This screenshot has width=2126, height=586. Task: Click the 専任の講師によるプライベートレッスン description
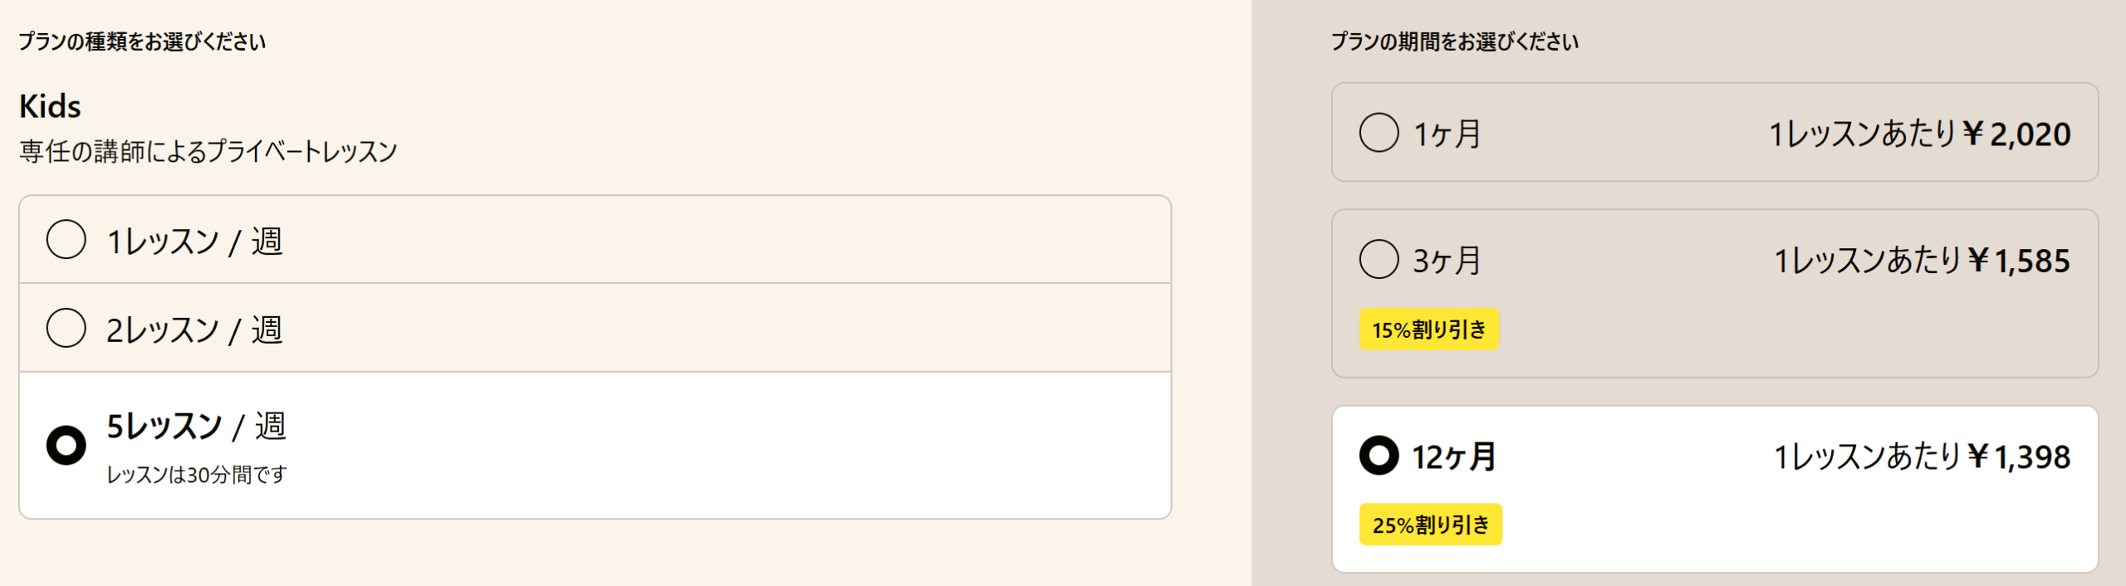pos(208,151)
